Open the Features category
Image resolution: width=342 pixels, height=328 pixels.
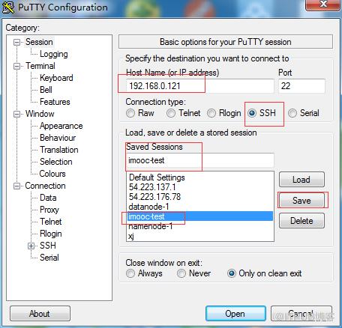pyautogui.click(x=55, y=102)
